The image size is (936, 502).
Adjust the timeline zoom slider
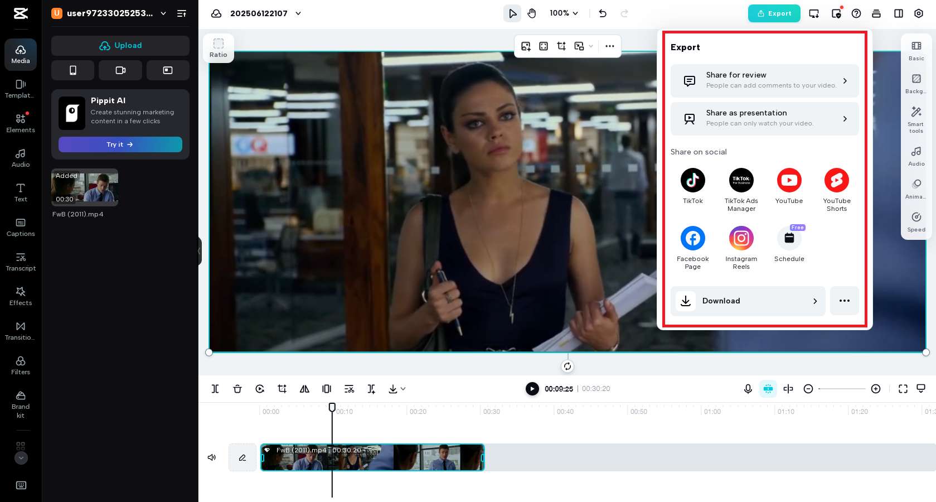coord(842,389)
